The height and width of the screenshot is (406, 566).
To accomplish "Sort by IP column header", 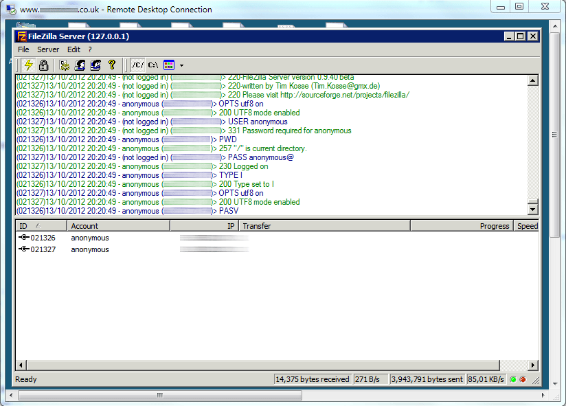I will coord(204,226).
